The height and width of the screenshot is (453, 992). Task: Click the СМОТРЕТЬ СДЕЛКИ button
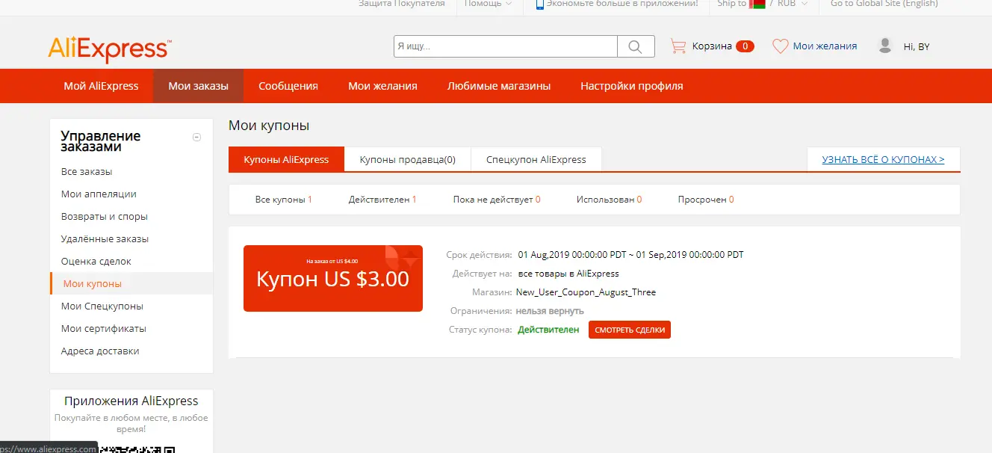pyautogui.click(x=630, y=330)
